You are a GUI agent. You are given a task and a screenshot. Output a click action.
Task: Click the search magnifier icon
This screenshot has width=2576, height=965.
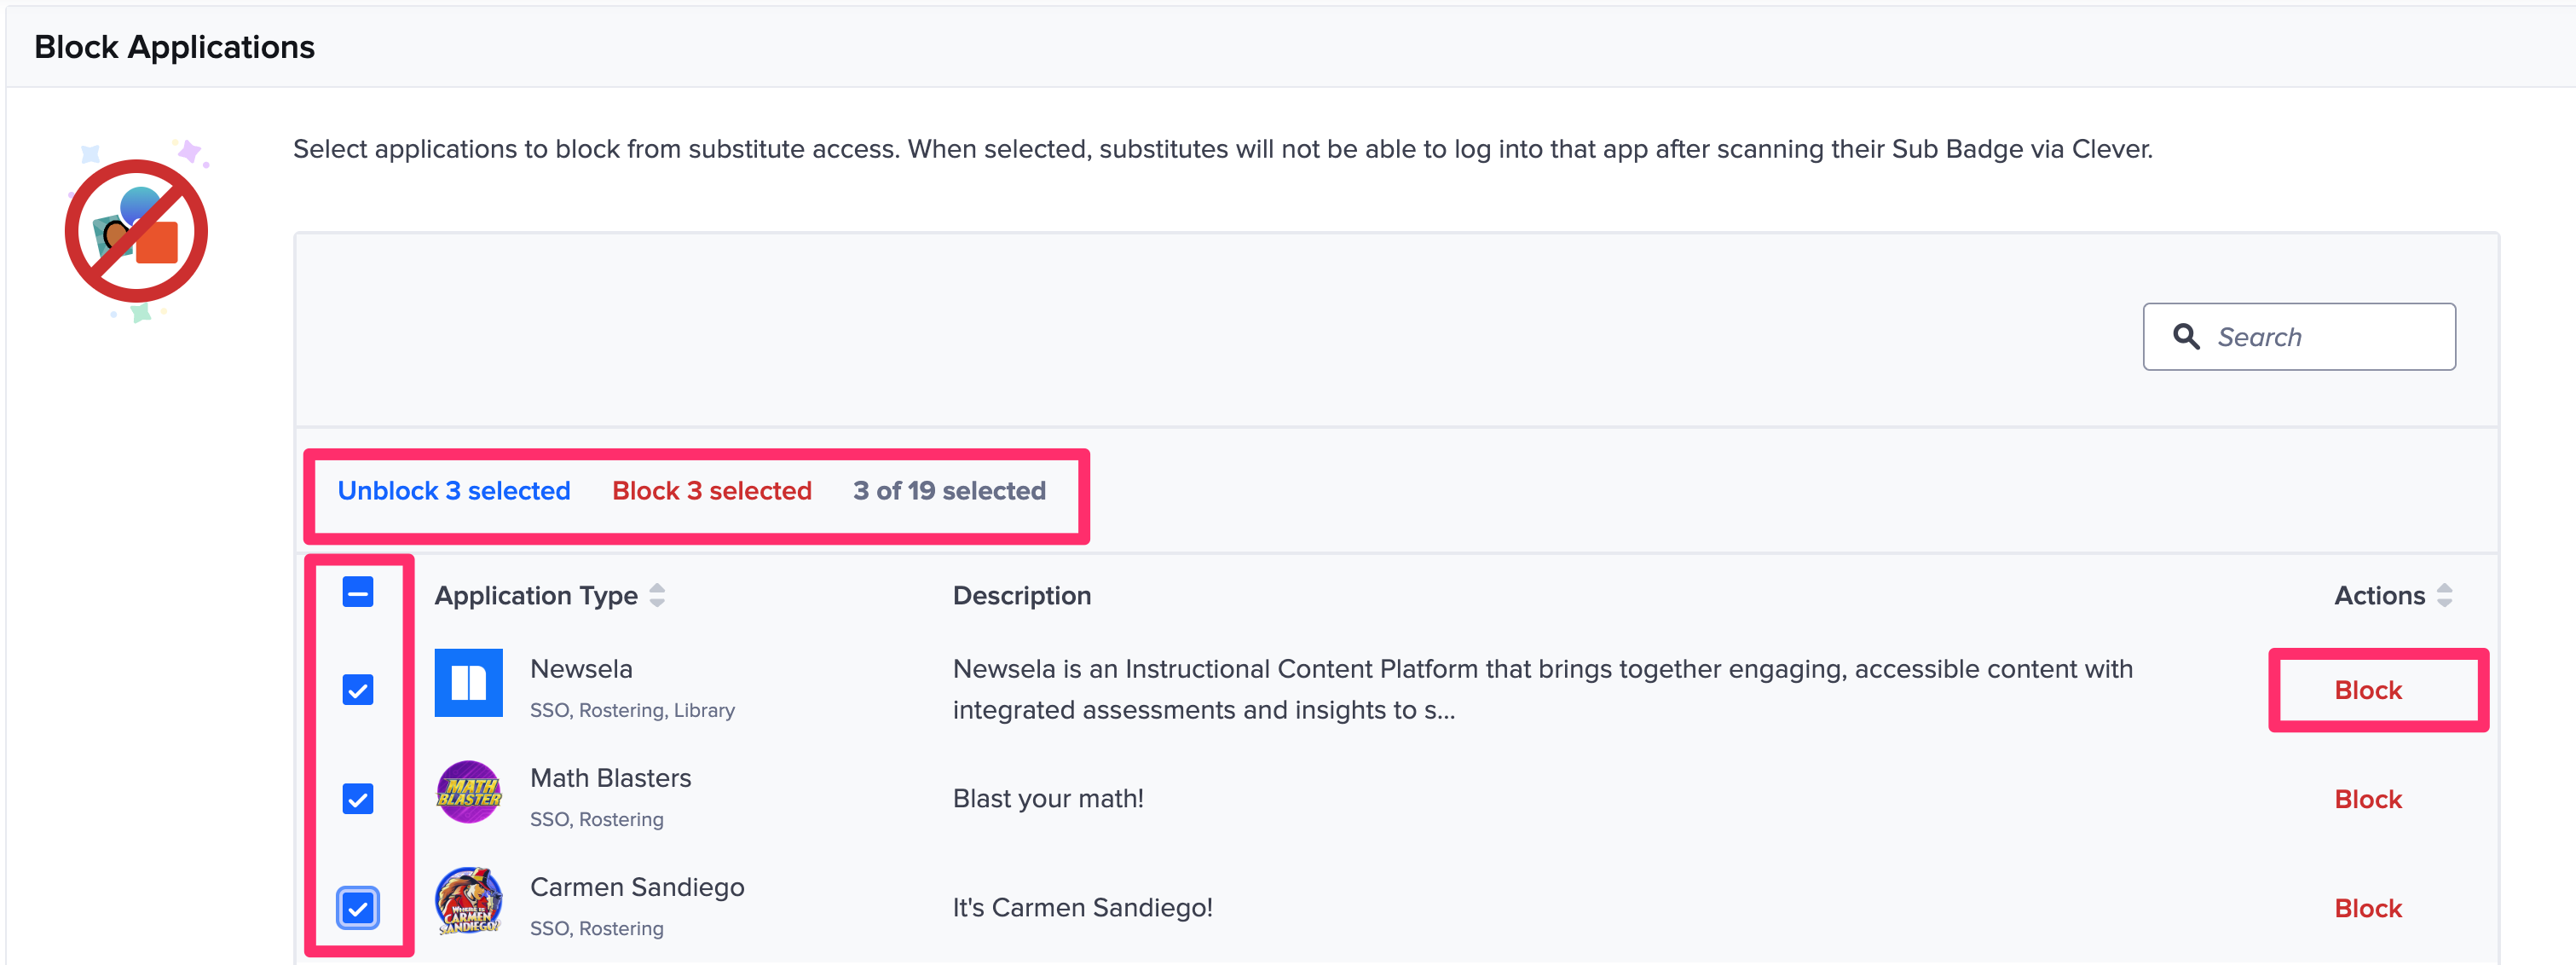[x=2186, y=336]
